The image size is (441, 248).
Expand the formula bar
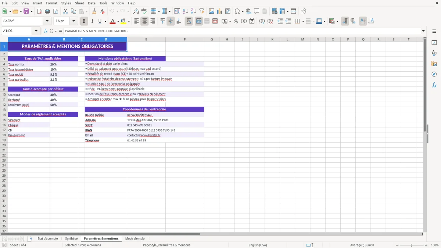coord(423,31)
